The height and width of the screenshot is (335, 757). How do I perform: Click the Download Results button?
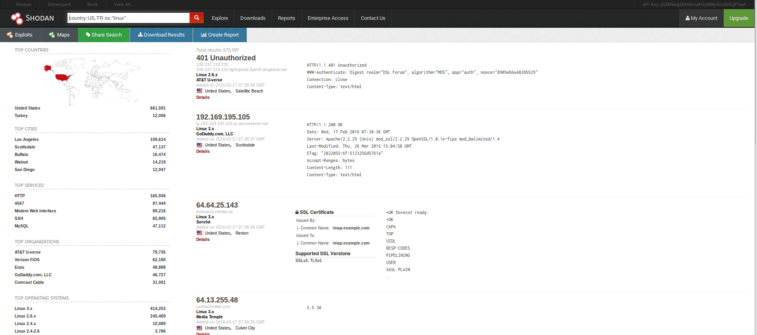[161, 35]
